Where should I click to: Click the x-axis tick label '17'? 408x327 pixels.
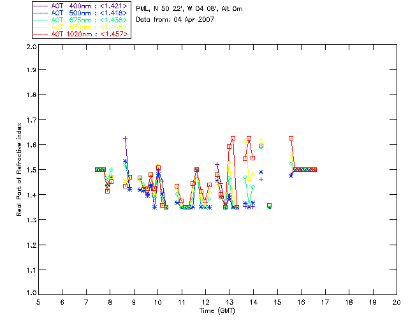coord(325,302)
